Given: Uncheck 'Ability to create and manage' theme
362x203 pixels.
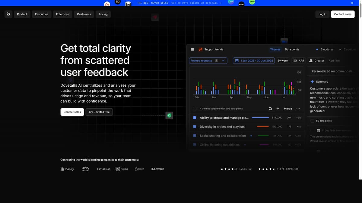Looking at the screenshot, I should pos(195,118).
